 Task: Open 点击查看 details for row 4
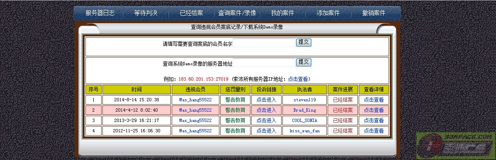374,131
